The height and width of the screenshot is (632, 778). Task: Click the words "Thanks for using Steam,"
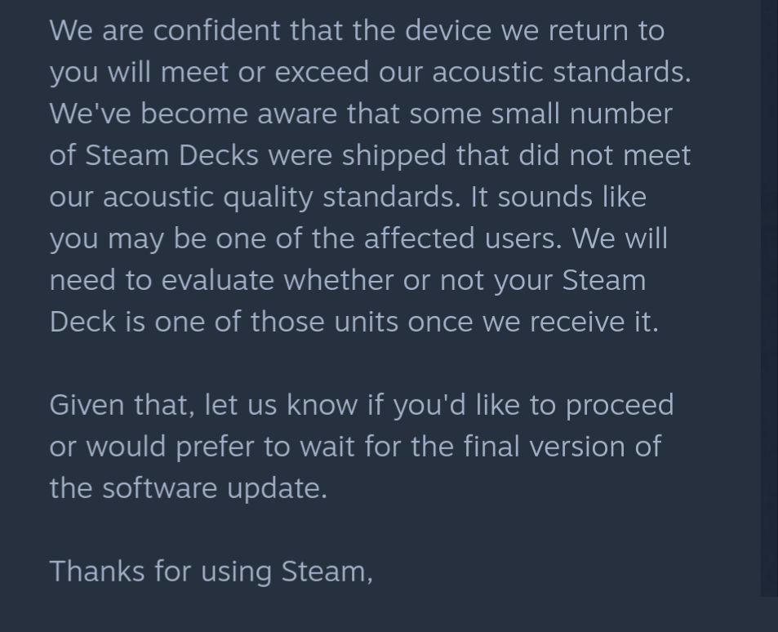tap(211, 572)
